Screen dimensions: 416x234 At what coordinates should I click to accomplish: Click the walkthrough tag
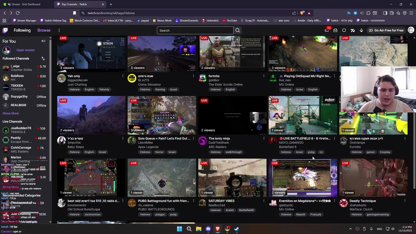(233, 152)
